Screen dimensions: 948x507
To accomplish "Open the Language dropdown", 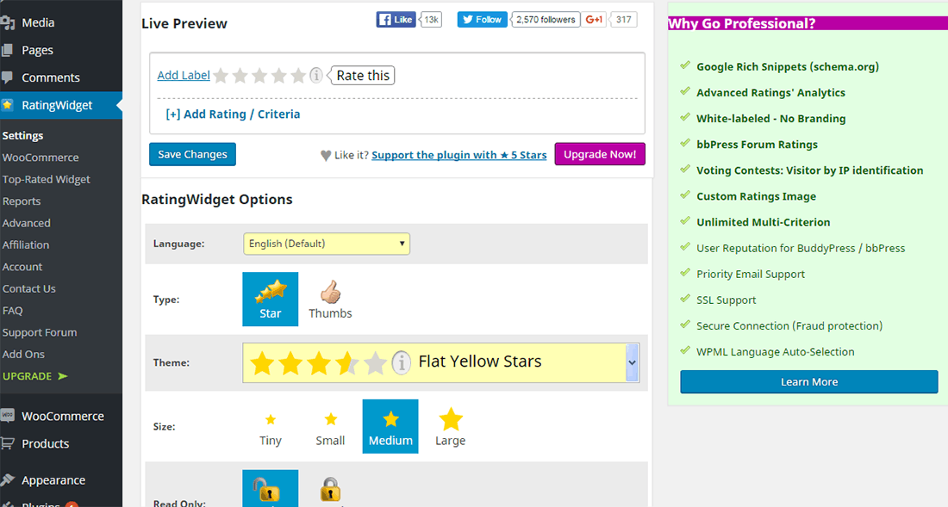I will [x=327, y=244].
